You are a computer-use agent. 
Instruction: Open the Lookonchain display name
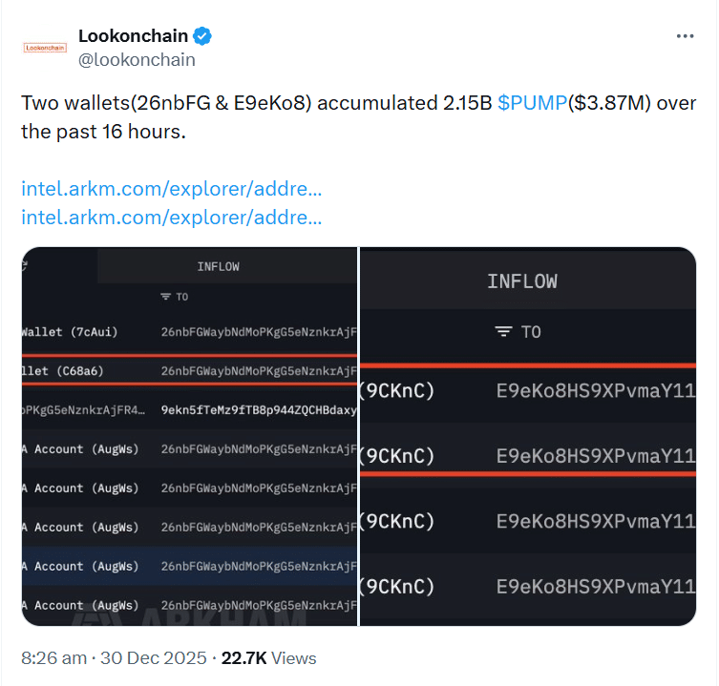(x=133, y=36)
